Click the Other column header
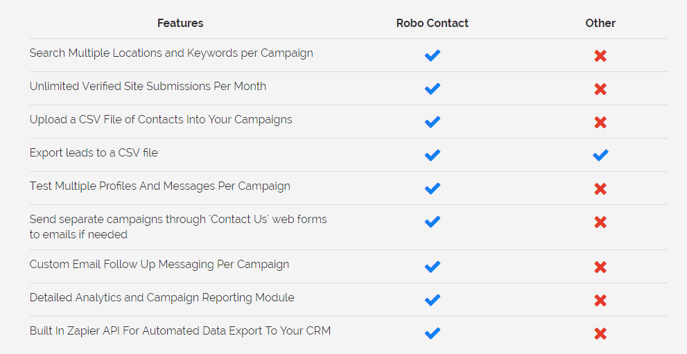 [x=600, y=23]
